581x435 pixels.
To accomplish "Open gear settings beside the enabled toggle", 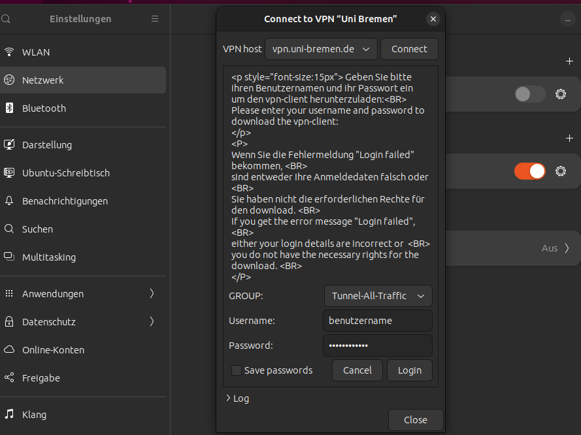I will coord(560,171).
